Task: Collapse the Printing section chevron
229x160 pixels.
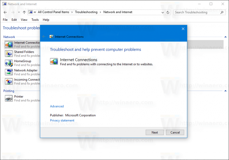Action: point(225,91)
